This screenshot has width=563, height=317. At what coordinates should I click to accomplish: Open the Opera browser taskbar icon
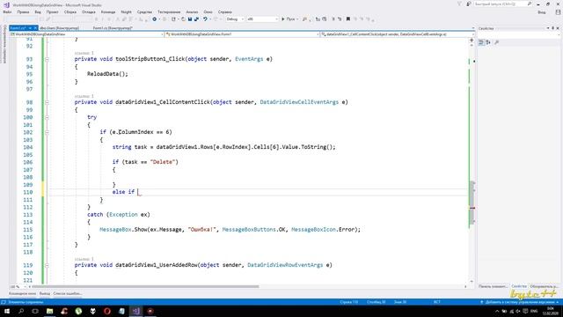pyautogui.click(x=107, y=311)
